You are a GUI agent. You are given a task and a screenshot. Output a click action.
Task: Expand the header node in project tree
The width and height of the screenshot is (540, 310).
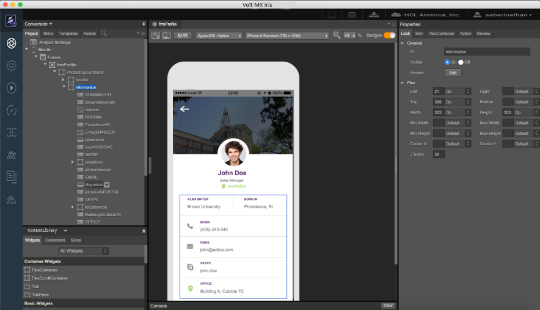pyautogui.click(x=63, y=79)
